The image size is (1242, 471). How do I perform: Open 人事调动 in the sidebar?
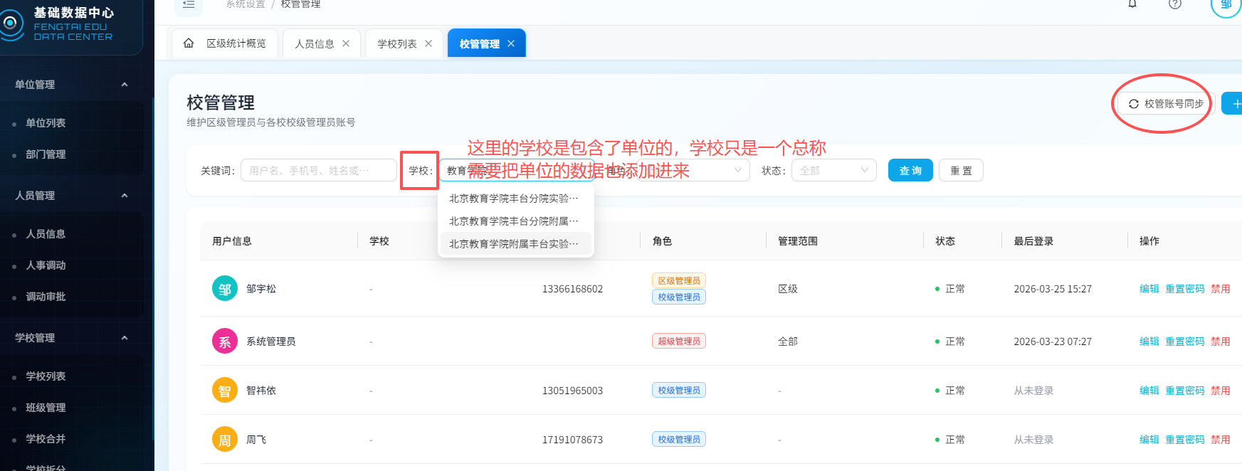[46, 265]
